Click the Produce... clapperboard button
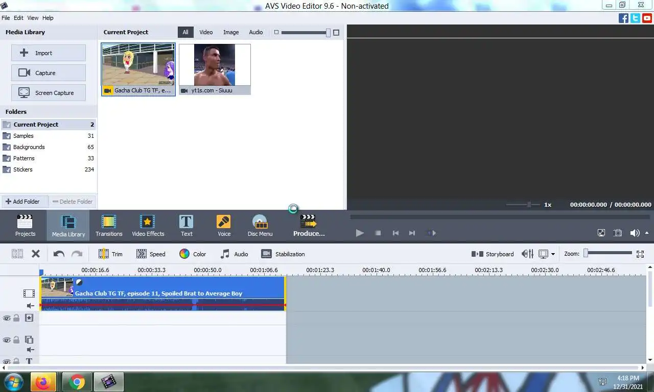Image resolution: width=654 pixels, height=392 pixels. click(309, 226)
